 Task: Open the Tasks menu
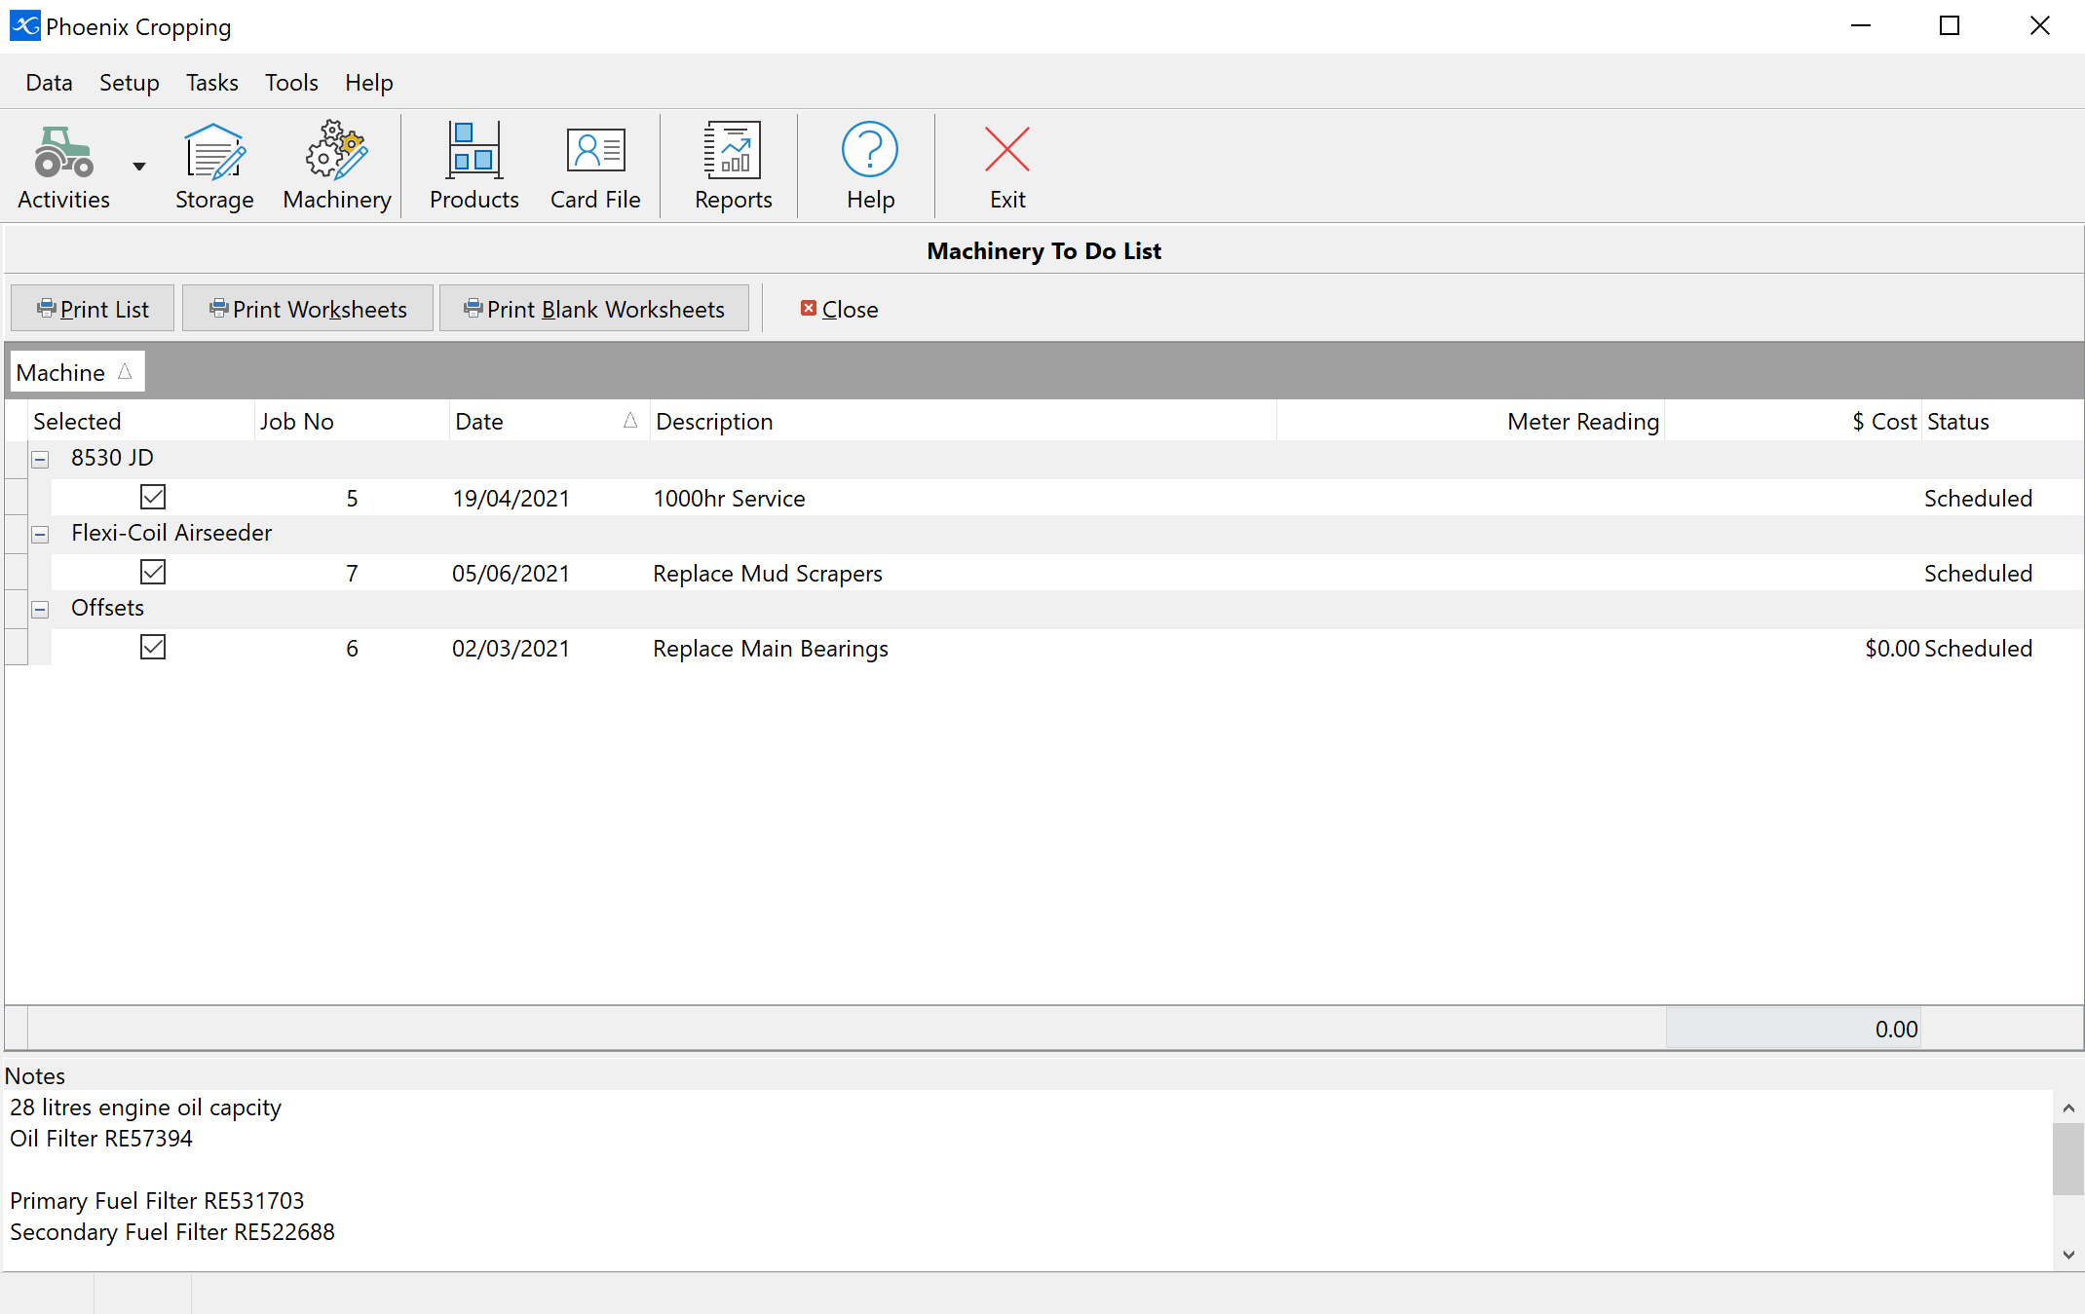pyautogui.click(x=212, y=83)
